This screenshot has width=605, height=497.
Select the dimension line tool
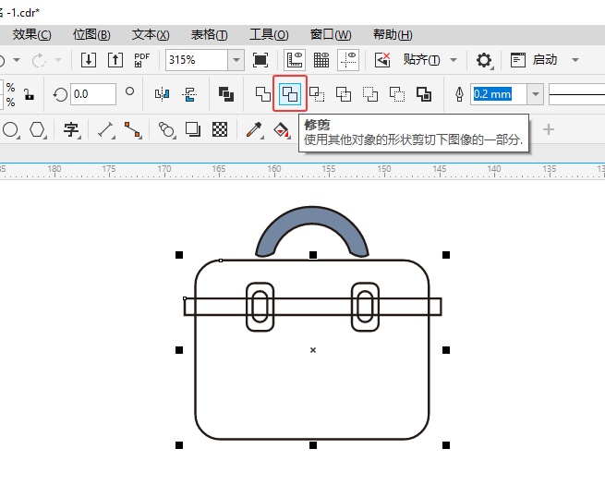click(x=105, y=129)
